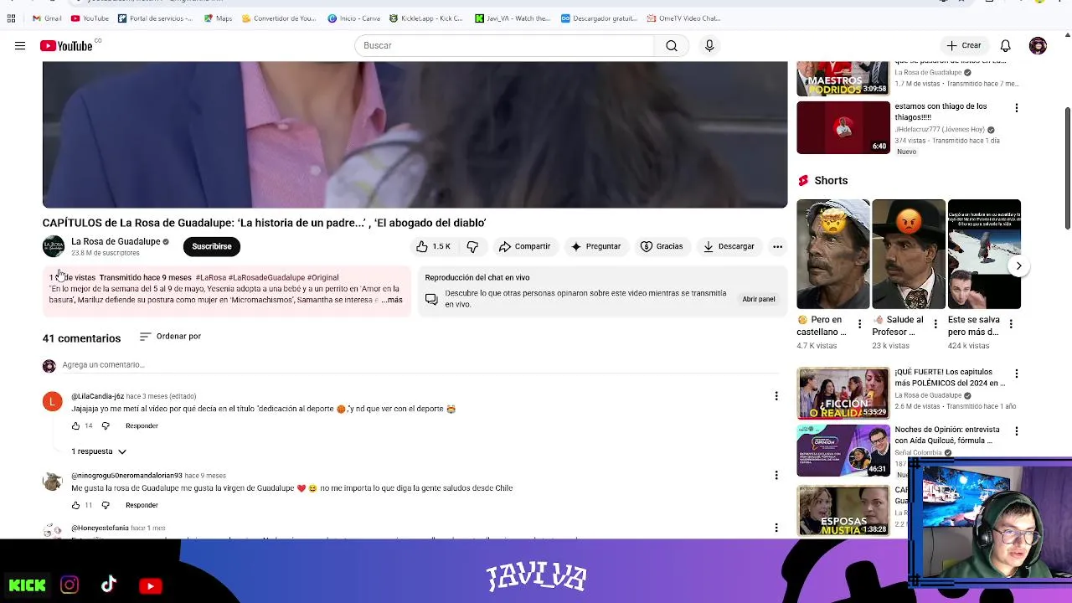Expand the '1 respuesta' replies
Screen dimensions: 1072x603
pyautogui.click(x=99, y=451)
